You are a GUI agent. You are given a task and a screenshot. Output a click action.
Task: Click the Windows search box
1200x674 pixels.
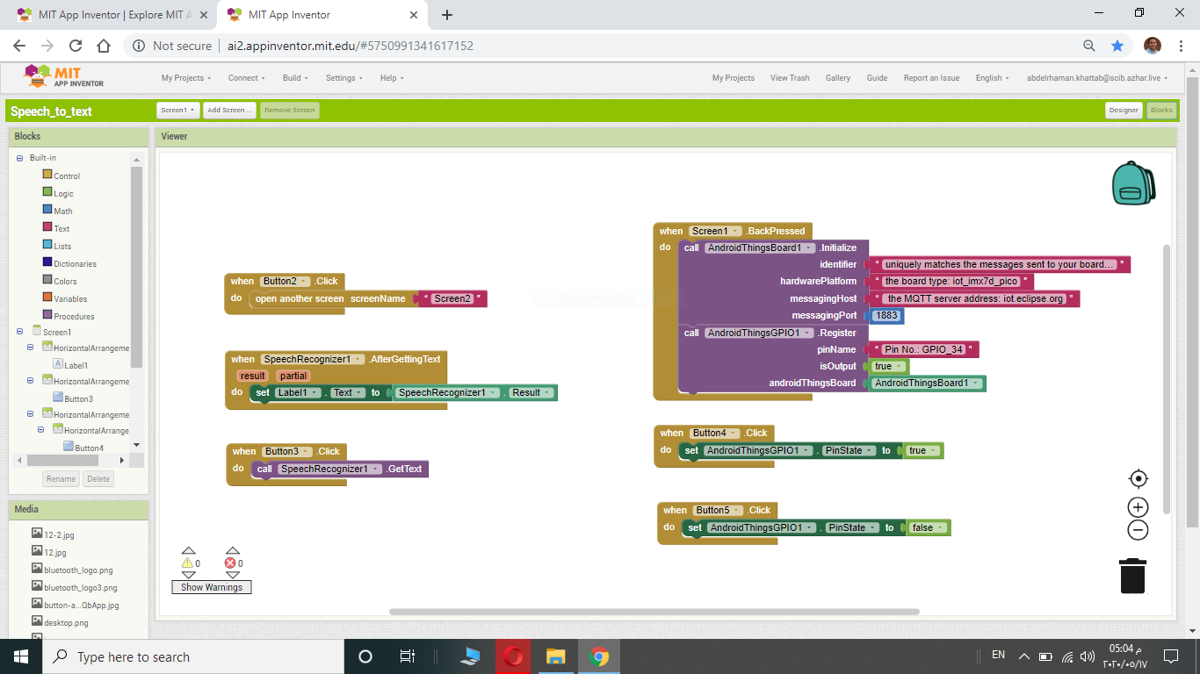coord(192,656)
